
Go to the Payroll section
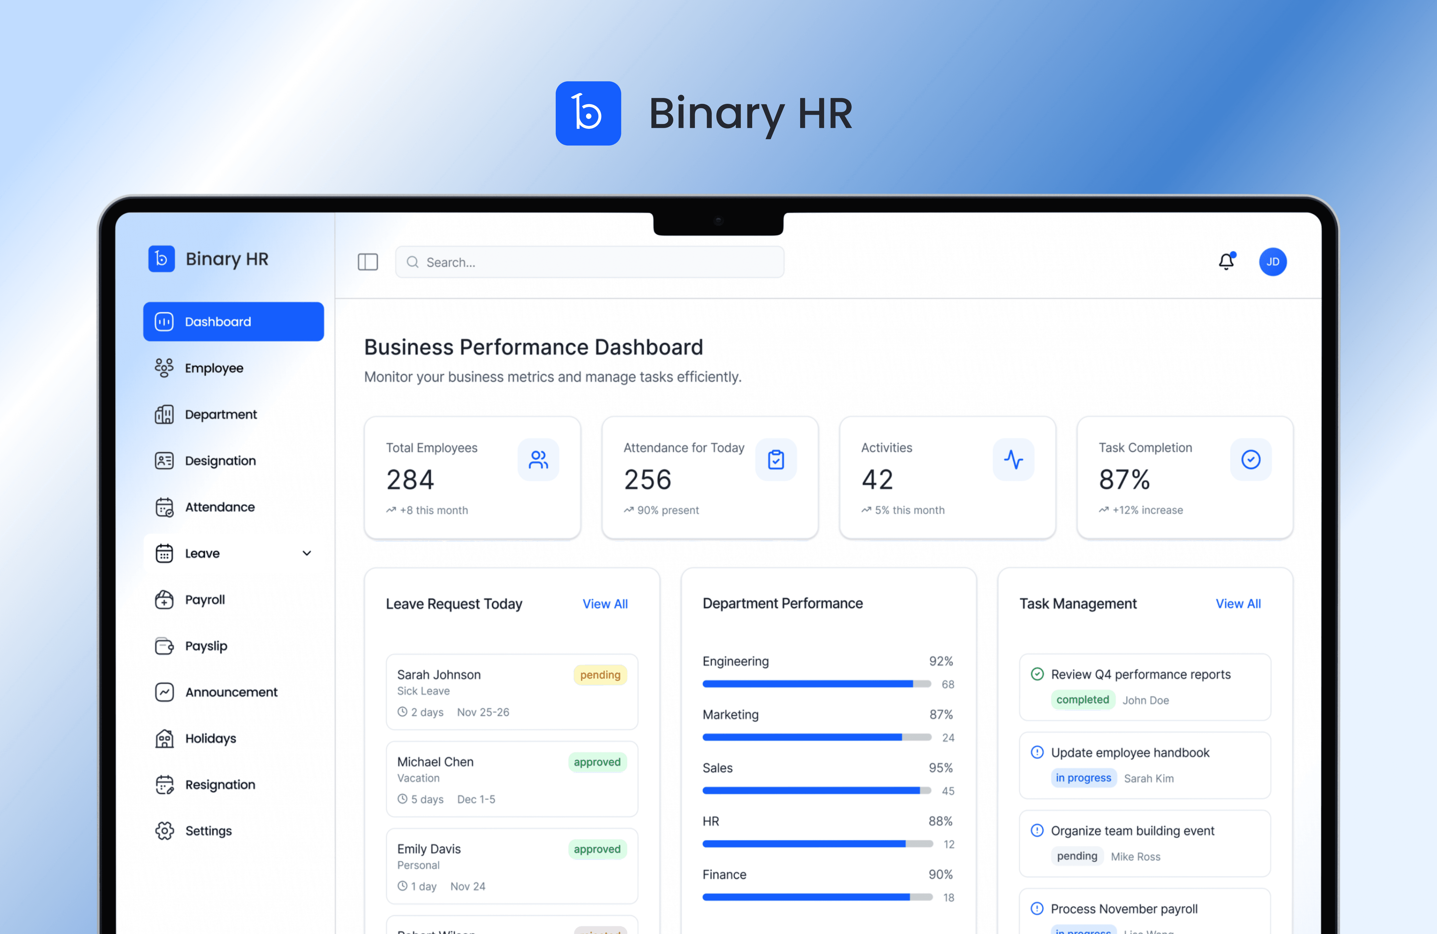pyautogui.click(x=205, y=599)
